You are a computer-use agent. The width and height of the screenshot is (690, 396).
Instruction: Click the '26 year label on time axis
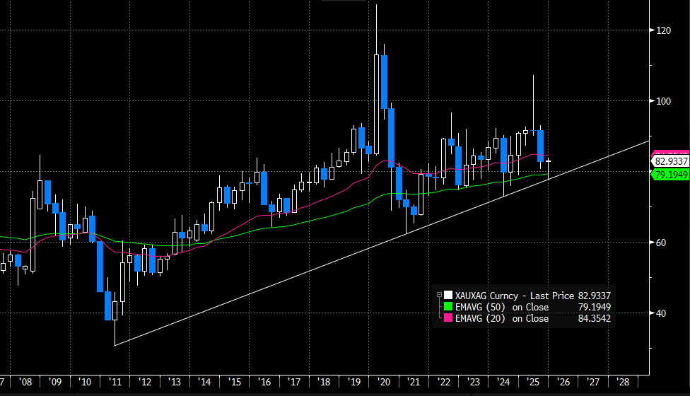563,382
